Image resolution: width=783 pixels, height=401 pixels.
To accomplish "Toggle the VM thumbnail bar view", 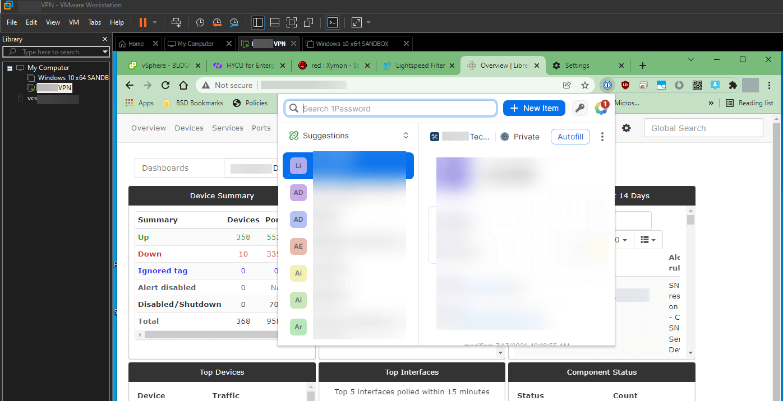I will pos(274,22).
